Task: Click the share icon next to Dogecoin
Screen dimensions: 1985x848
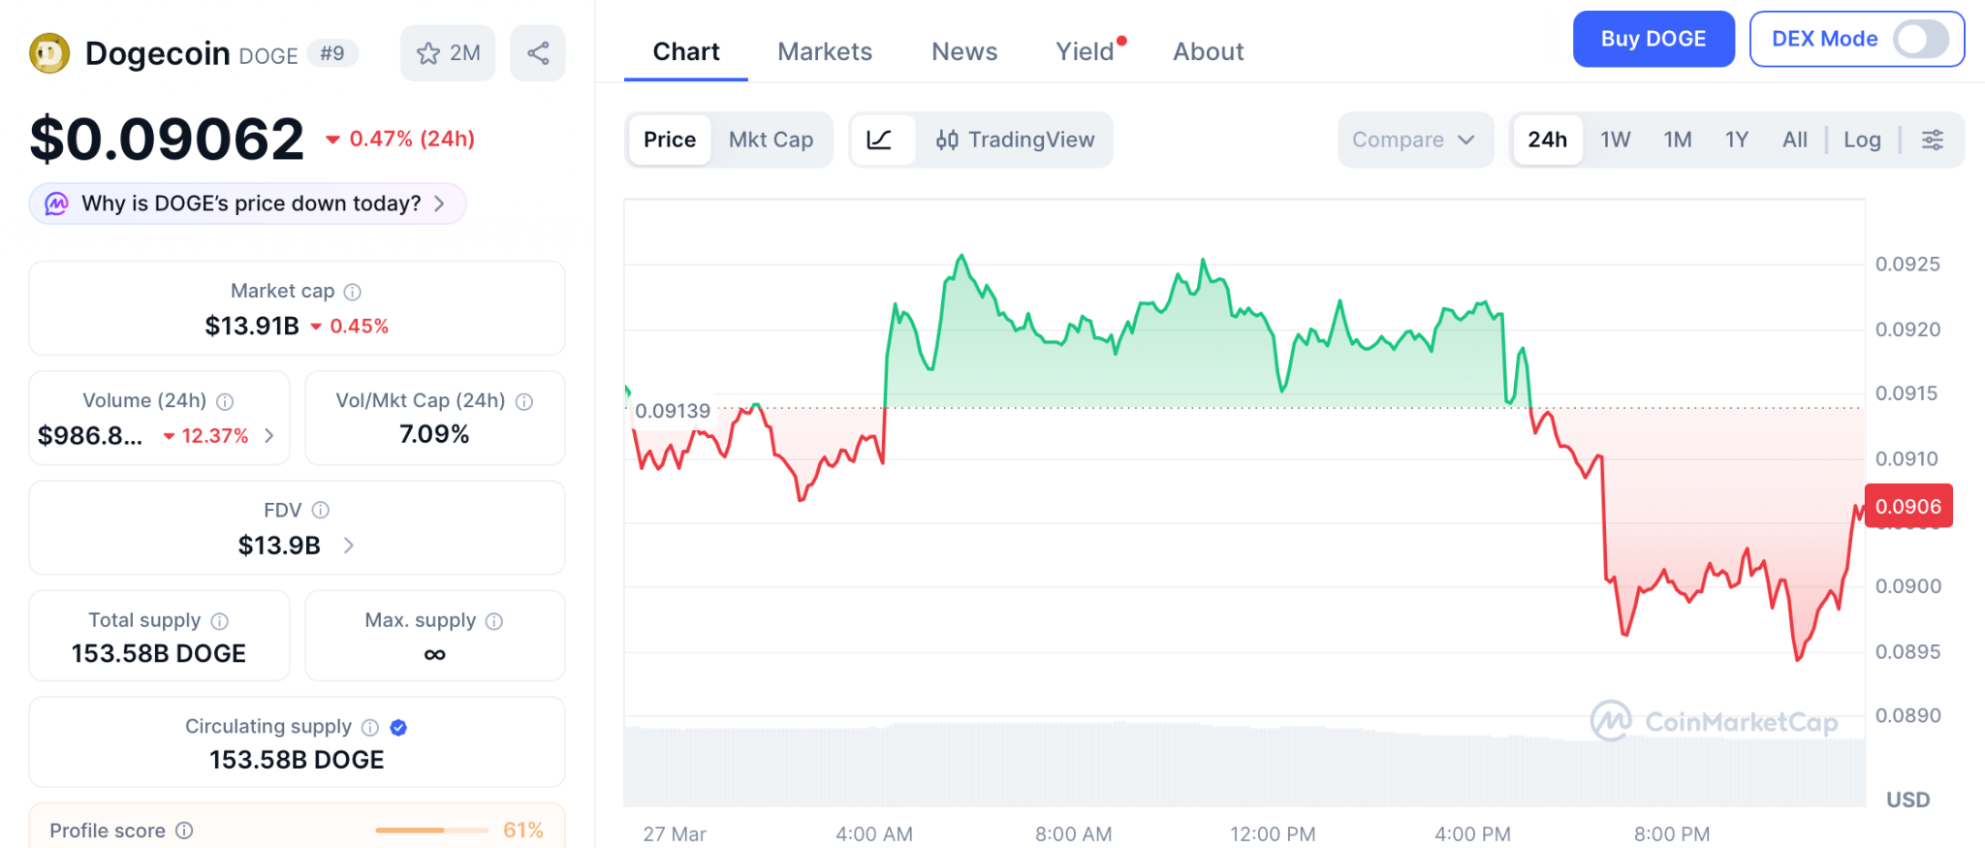Action: click(538, 53)
